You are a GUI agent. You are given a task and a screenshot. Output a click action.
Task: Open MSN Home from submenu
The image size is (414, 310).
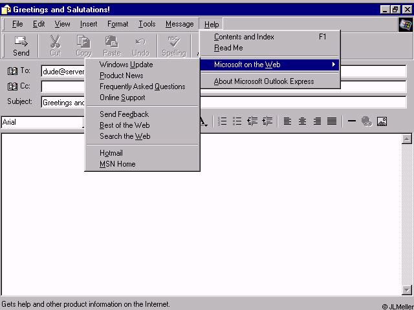click(x=142, y=164)
